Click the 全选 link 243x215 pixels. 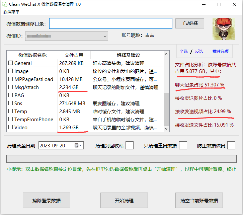(x=184, y=51)
